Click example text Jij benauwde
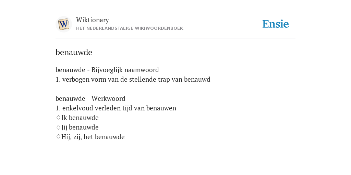 80,127
